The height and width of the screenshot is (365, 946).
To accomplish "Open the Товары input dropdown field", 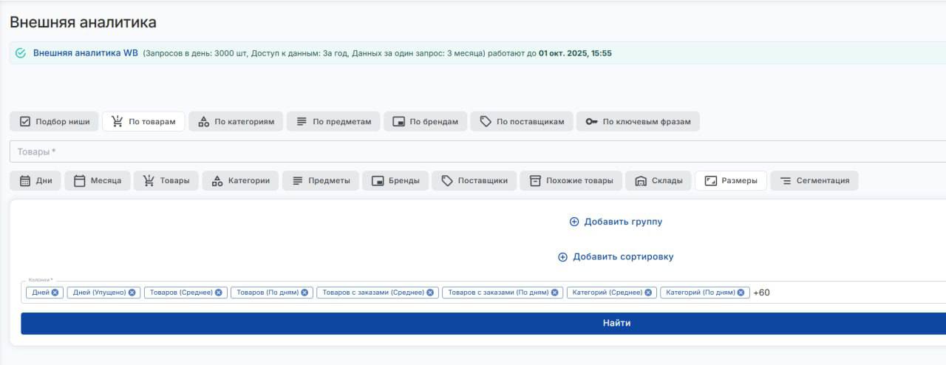I will tap(473, 151).
